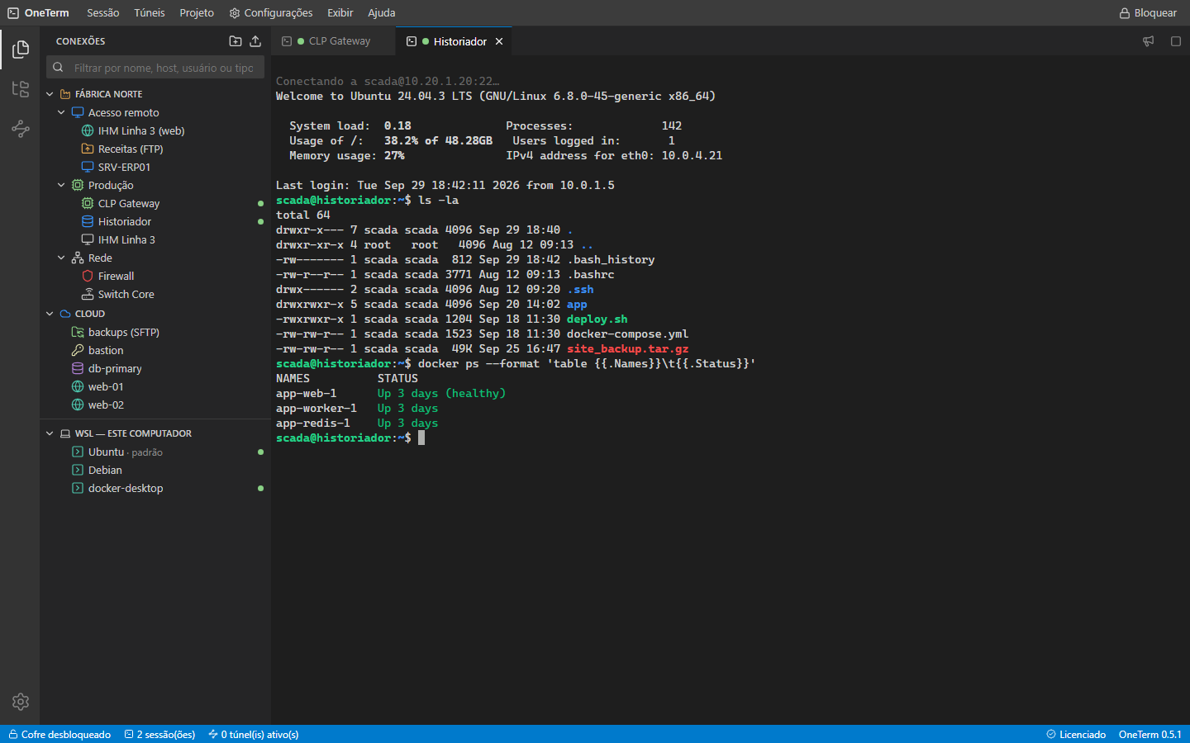This screenshot has height=743, width=1190.
Task: Open the tree structure view in activity bar
Action: (21, 89)
